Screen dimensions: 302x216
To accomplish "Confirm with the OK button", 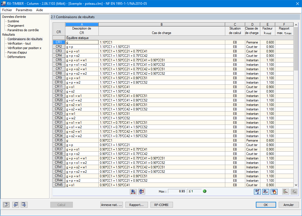I will (266, 205).
